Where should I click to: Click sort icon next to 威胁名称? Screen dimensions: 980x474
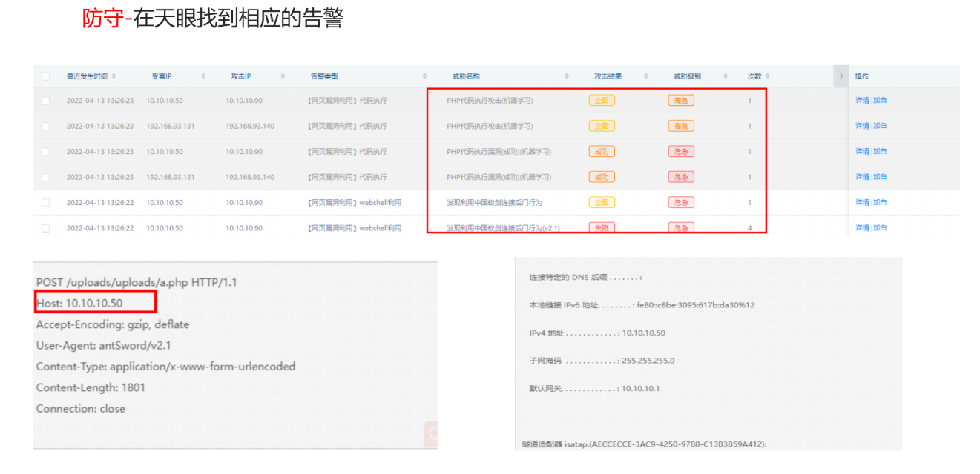point(567,76)
